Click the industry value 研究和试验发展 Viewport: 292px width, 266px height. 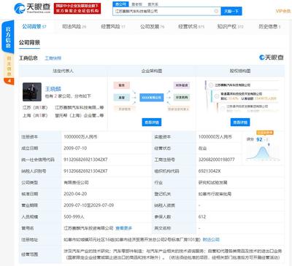point(213,182)
